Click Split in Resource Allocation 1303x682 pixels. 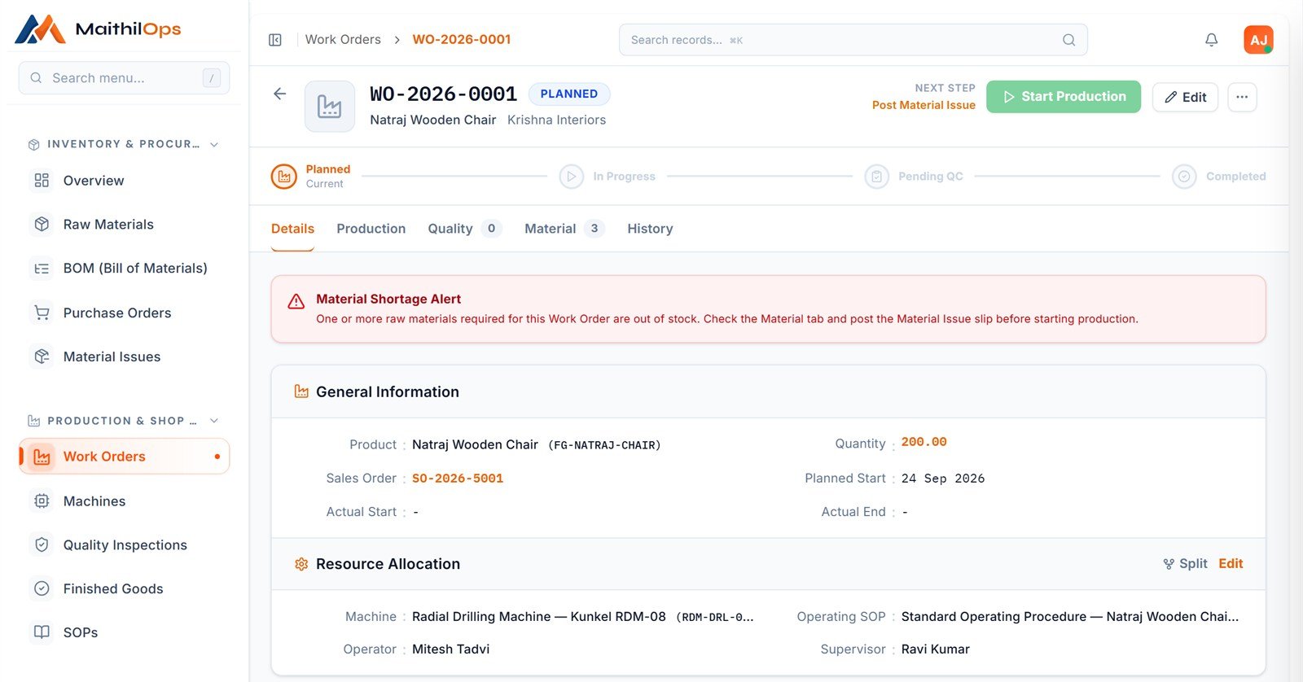pyautogui.click(x=1185, y=563)
